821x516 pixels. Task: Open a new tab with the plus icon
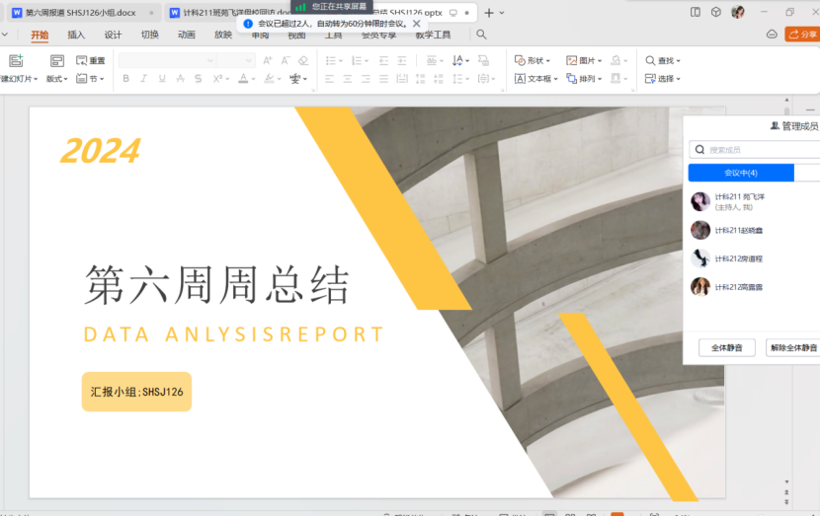489,13
